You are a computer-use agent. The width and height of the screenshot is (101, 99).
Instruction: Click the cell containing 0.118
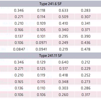(x=41, y=10)
